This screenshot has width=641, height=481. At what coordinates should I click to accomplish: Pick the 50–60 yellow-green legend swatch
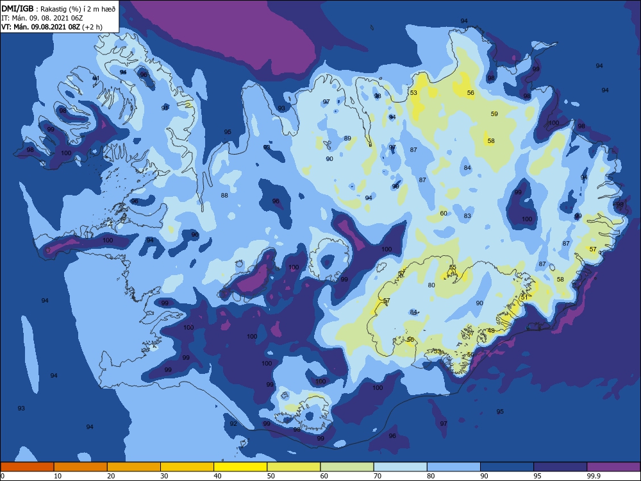pyautogui.click(x=294, y=467)
